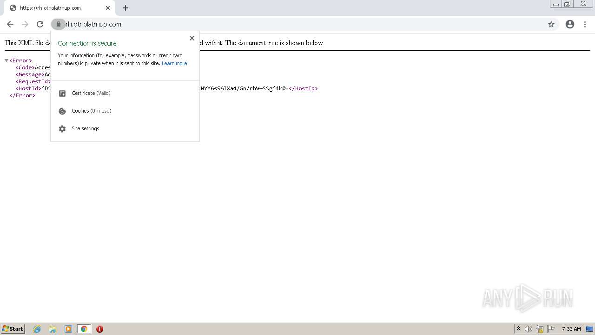Image resolution: width=595 pixels, height=335 pixels.
Task: Click the Show desktop button
Action: 589,329
